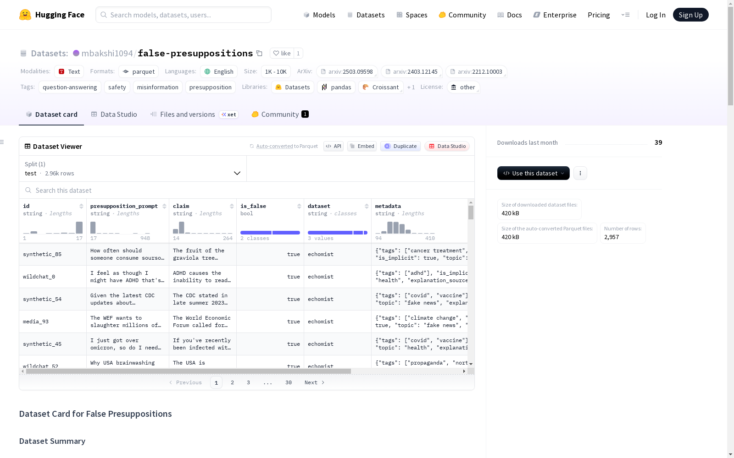Click the mbakshi1094 user avatar
This screenshot has width=734, height=458.
tap(76, 53)
